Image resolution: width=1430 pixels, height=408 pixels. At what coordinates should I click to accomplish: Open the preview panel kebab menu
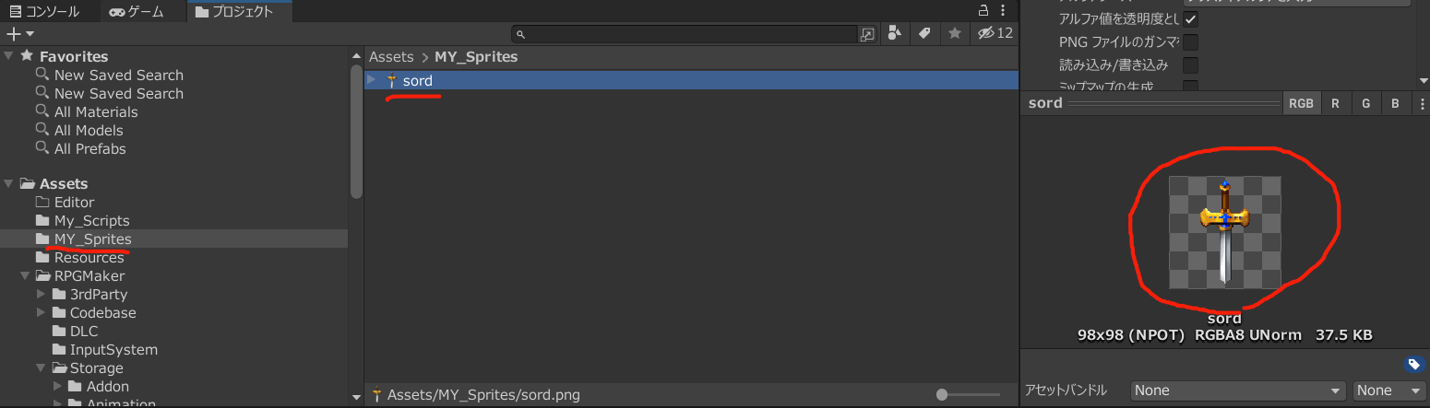click(x=1418, y=103)
